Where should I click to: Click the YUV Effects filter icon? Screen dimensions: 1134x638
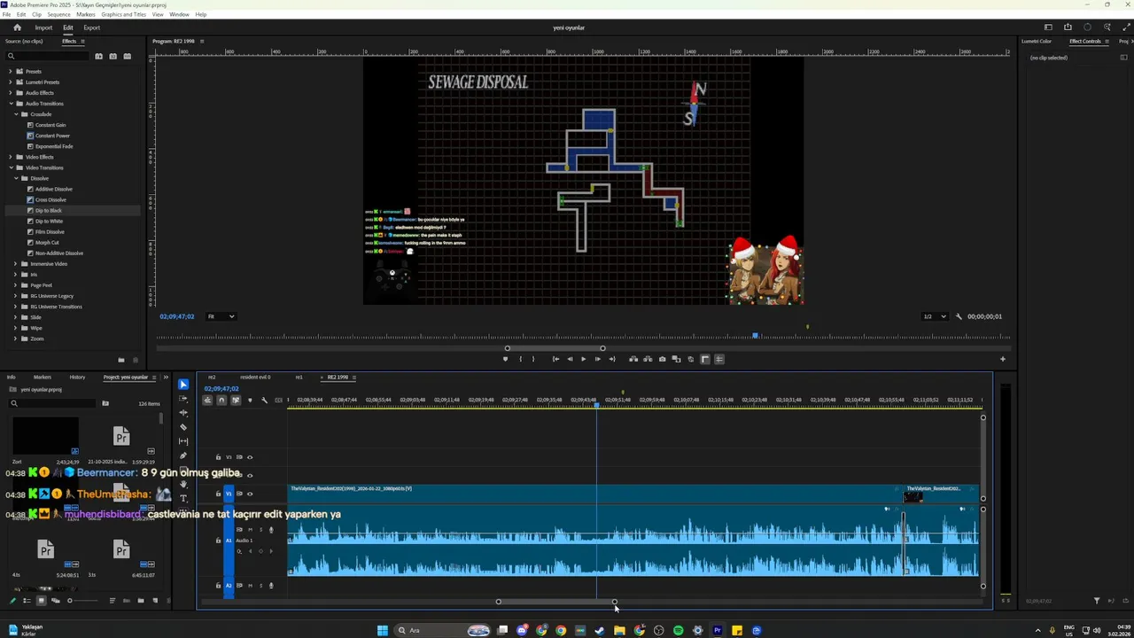tap(127, 56)
